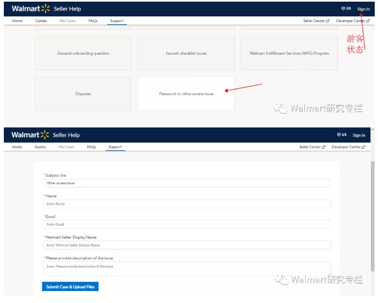Choose the General onboarding question card
This screenshot has width=378, height=303.
[83, 54]
